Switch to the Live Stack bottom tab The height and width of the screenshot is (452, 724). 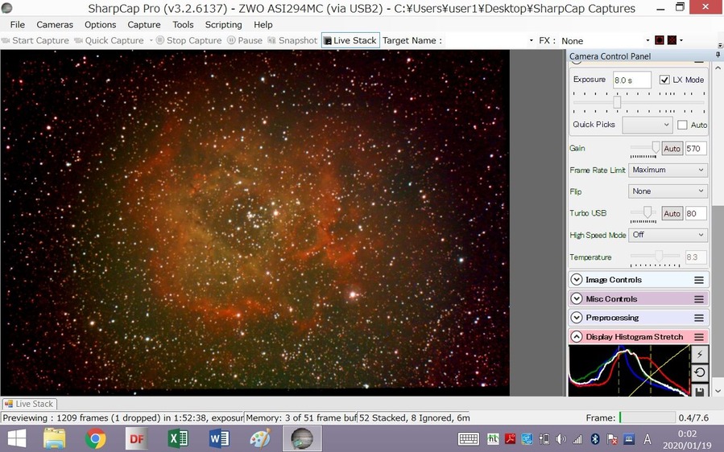29,404
